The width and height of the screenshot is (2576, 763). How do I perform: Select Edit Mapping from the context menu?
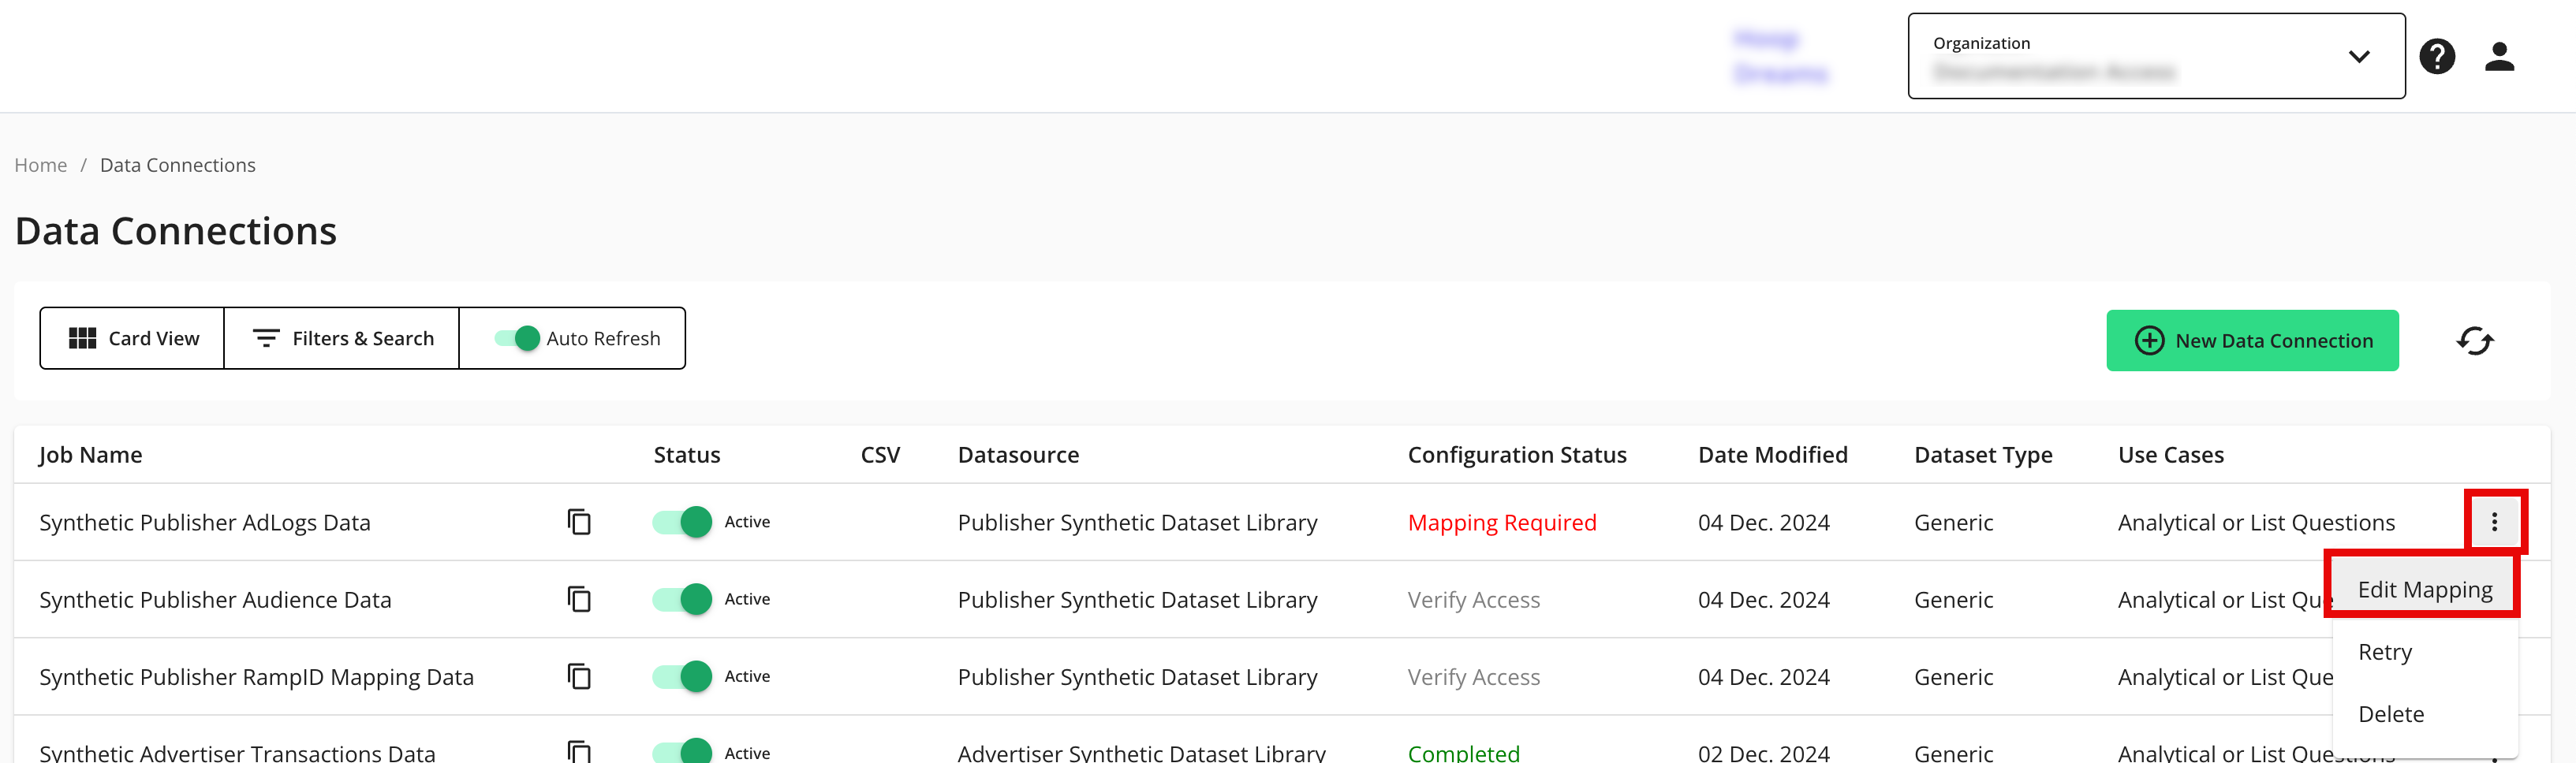click(2424, 590)
